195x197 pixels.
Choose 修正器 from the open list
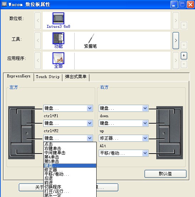point(70,170)
